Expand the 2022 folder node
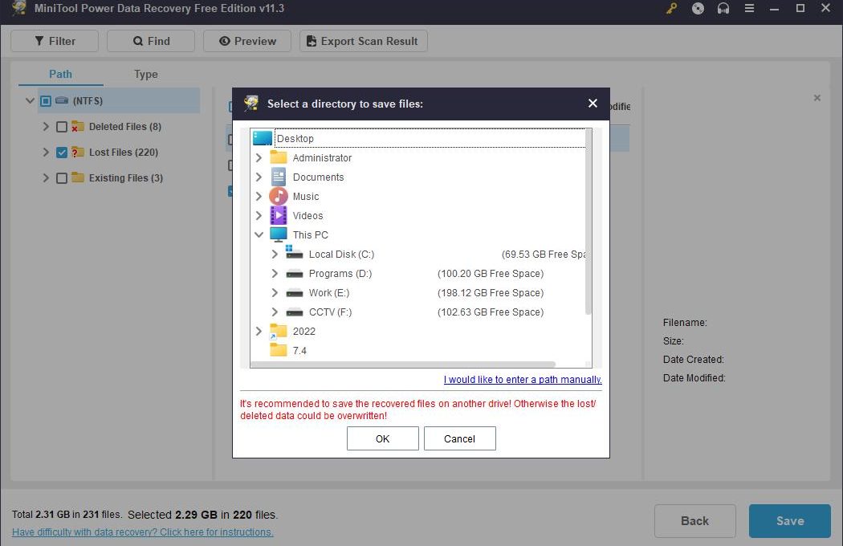 (259, 332)
